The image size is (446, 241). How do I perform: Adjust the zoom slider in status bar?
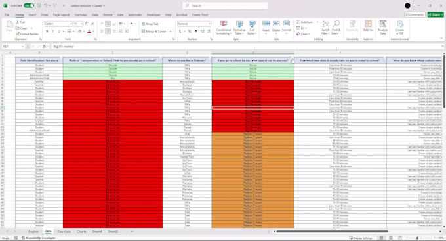coord(417,238)
